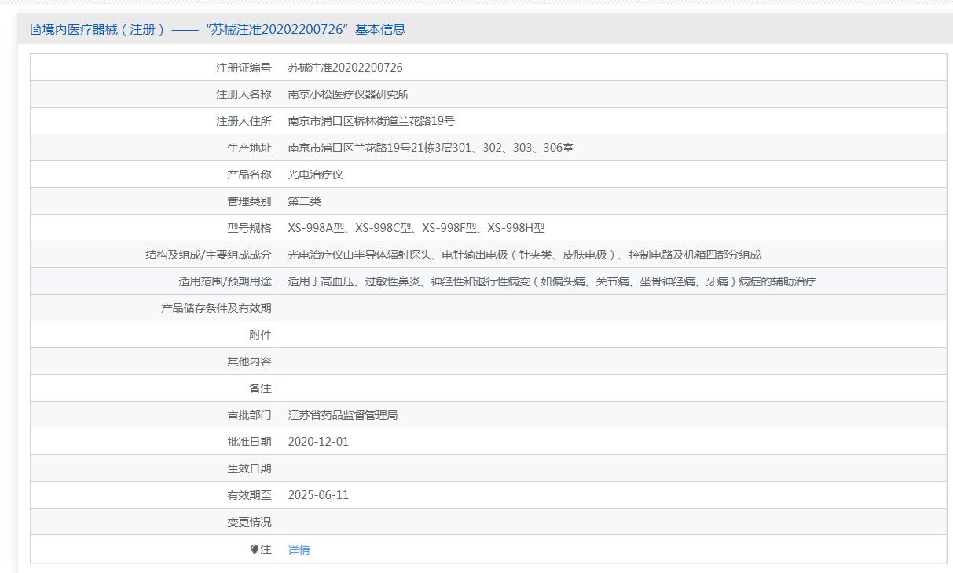Click approval department 江苏省药品监督管理局
The height and width of the screenshot is (573, 953).
(343, 415)
